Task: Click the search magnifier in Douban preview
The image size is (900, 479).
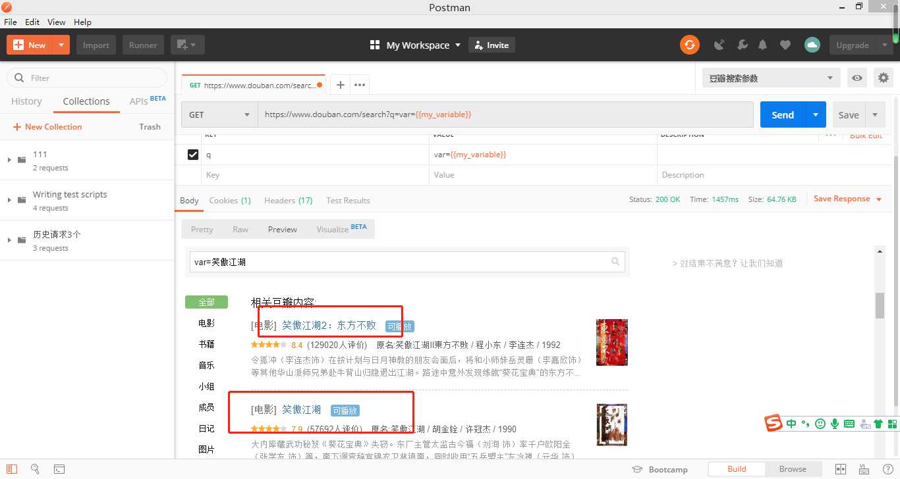Action: pyautogui.click(x=615, y=261)
